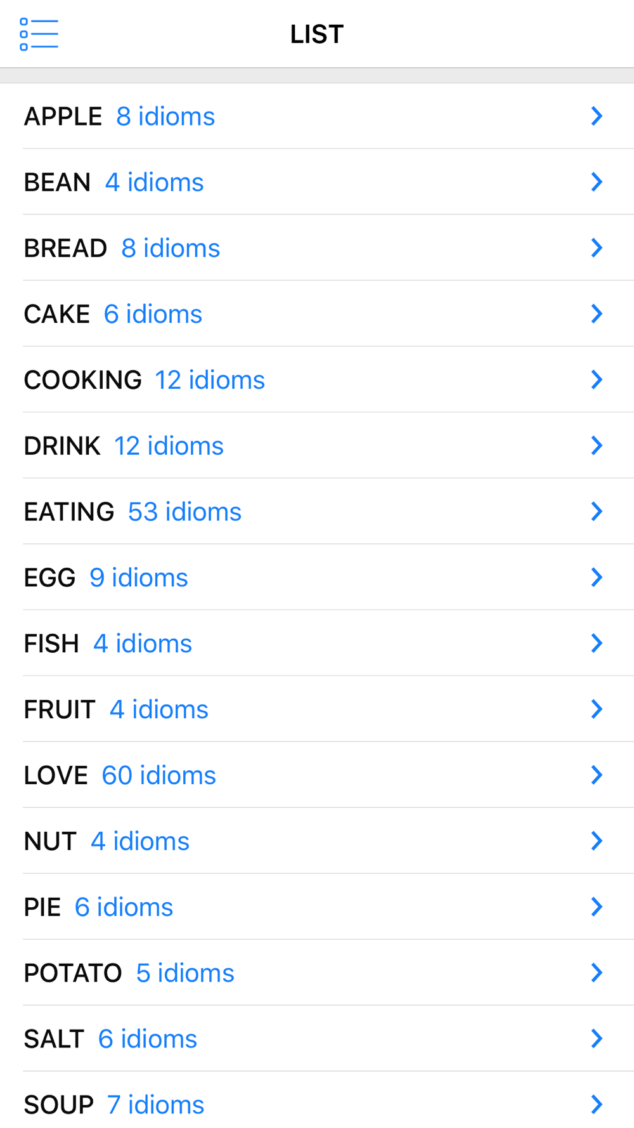This screenshot has width=634, height=1128.
Task: Expand the APPLE row chevron
Action: coord(596,116)
